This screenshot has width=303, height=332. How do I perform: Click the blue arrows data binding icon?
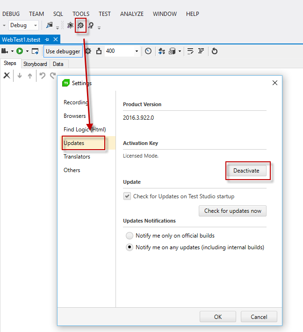[162, 51]
